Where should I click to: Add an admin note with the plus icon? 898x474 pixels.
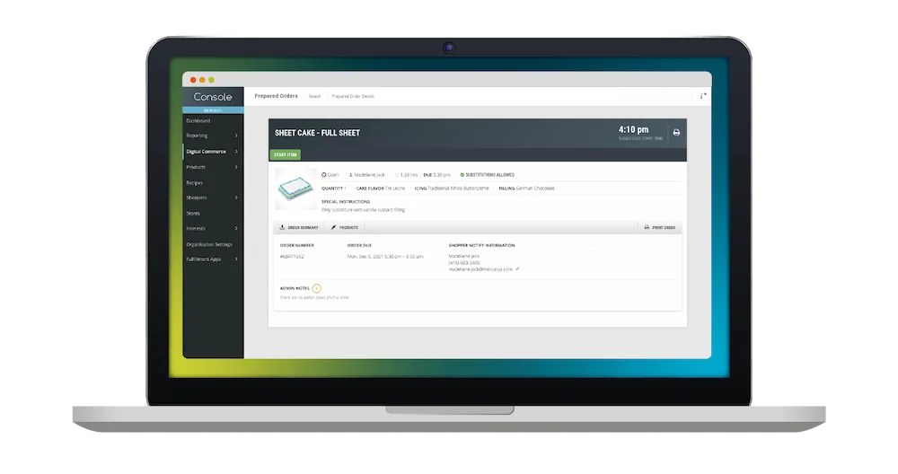coord(316,288)
